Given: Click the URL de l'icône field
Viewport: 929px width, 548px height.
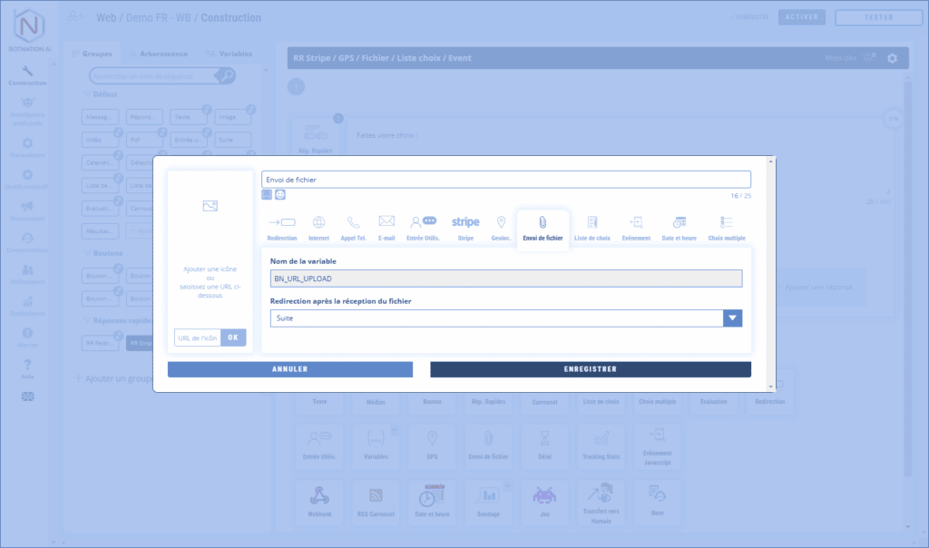Looking at the screenshot, I should (x=198, y=338).
